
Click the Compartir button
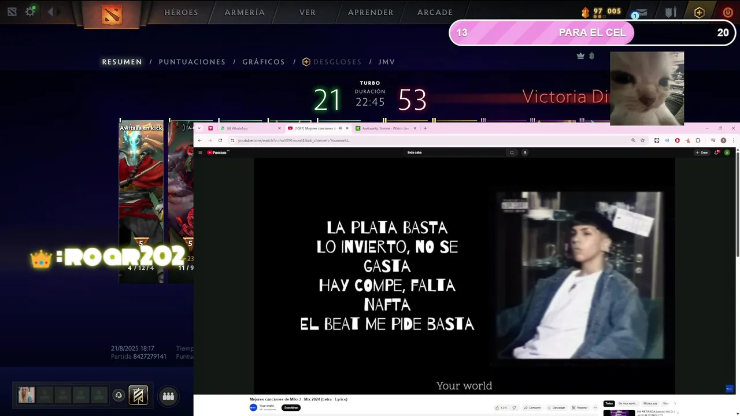(x=532, y=408)
